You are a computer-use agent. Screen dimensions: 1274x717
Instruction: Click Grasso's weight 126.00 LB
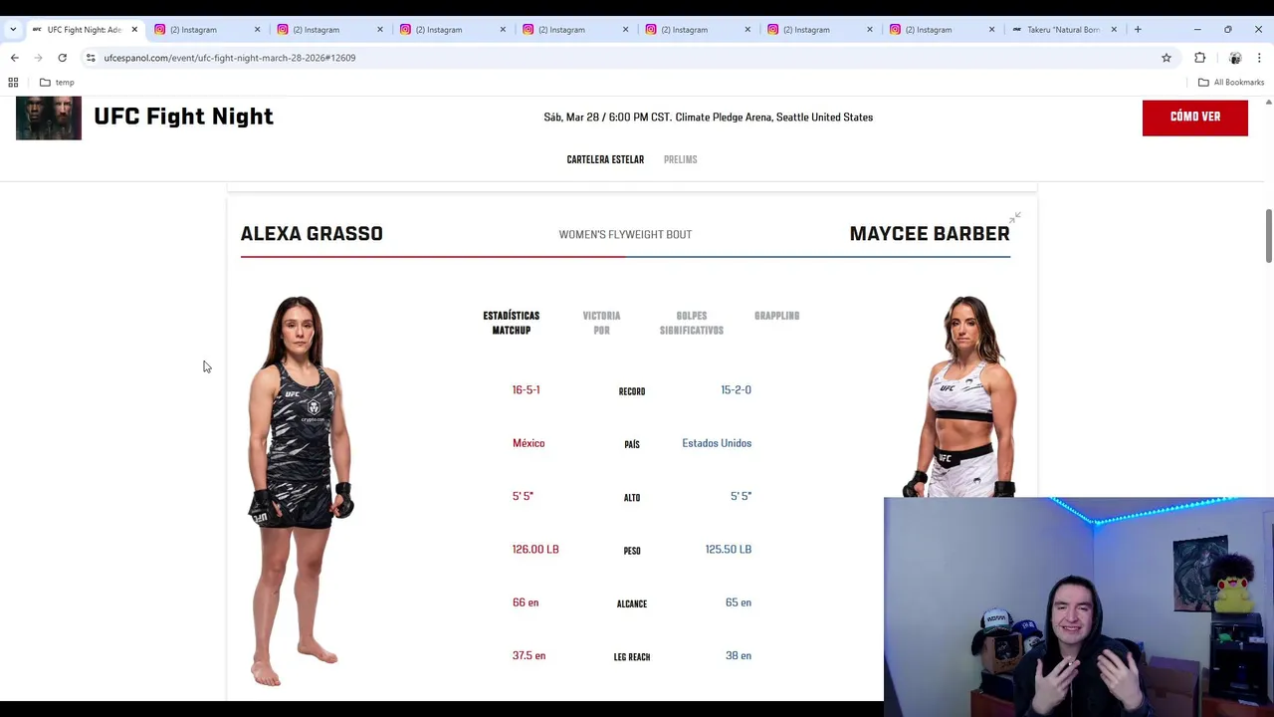[535, 550]
